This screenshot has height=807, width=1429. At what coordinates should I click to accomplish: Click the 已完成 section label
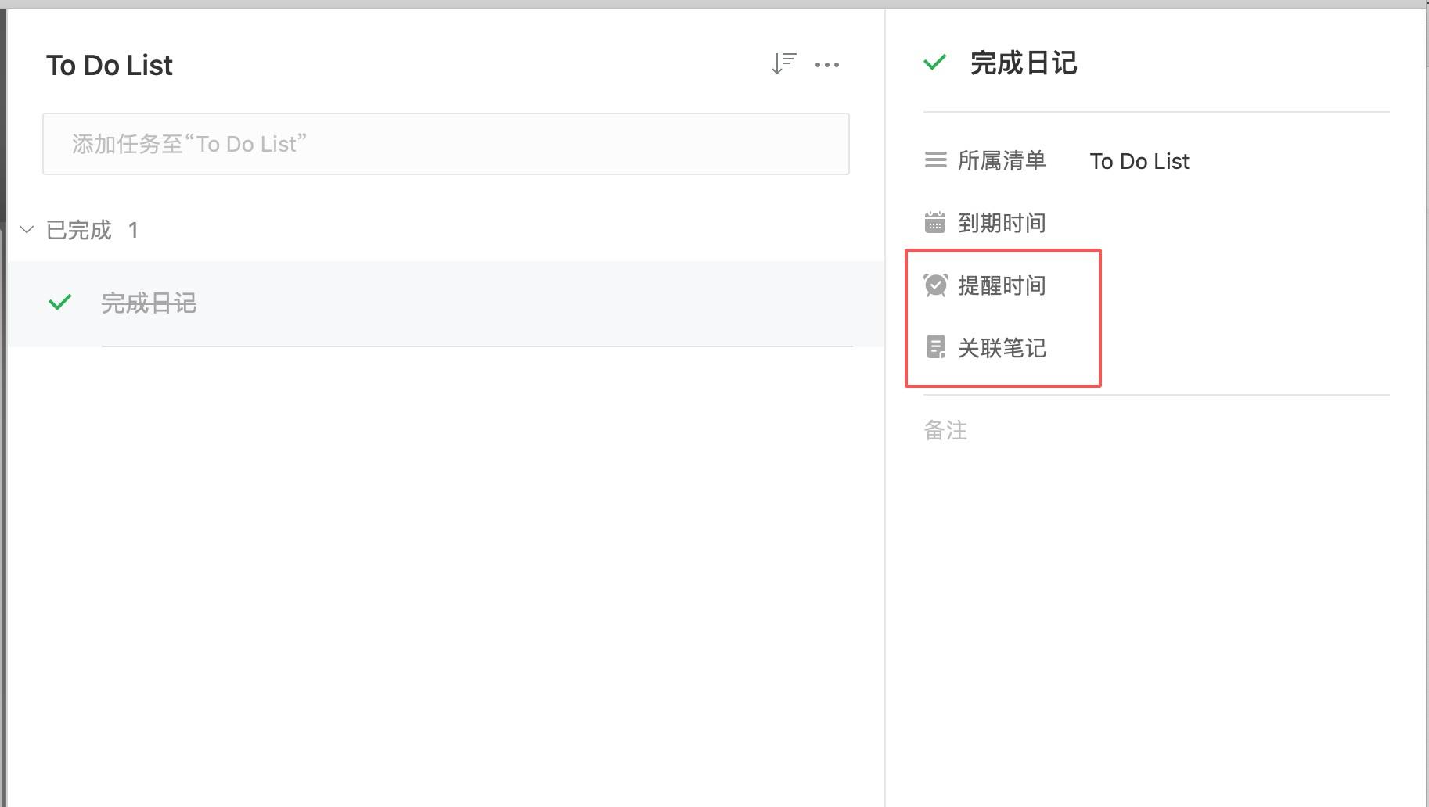pos(79,230)
